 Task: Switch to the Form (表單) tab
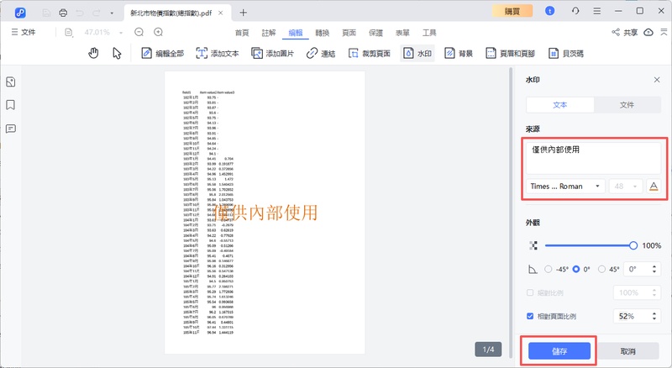pos(402,33)
